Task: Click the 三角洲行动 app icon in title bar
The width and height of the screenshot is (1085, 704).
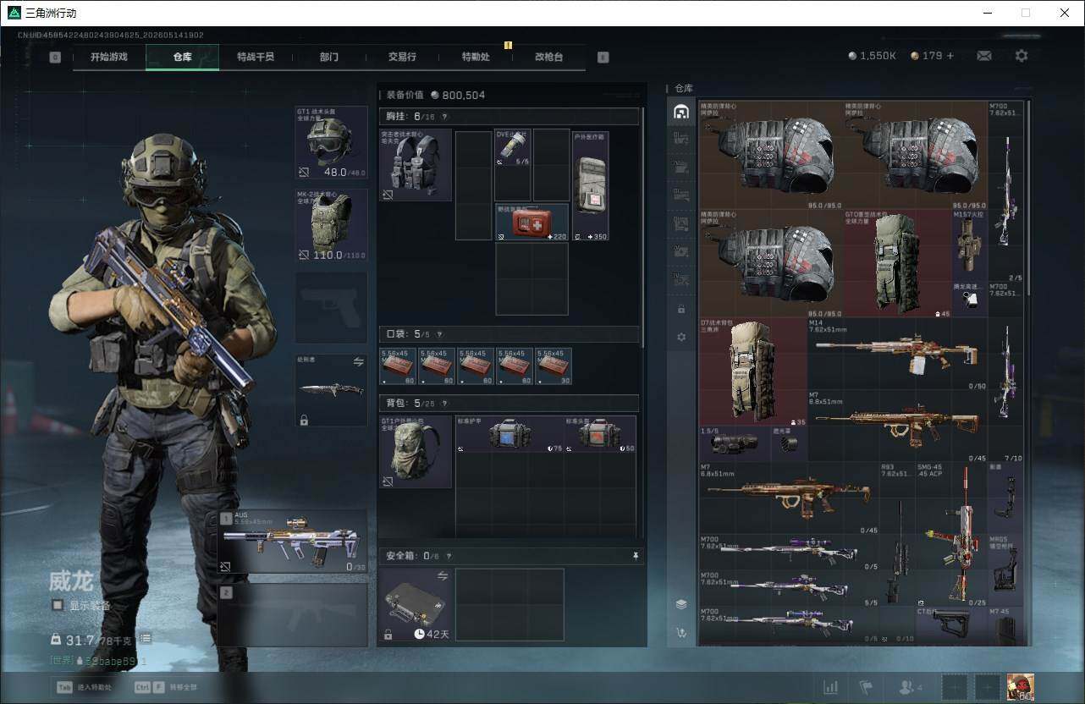Action: pyautogui.click(x=14, y=13)
